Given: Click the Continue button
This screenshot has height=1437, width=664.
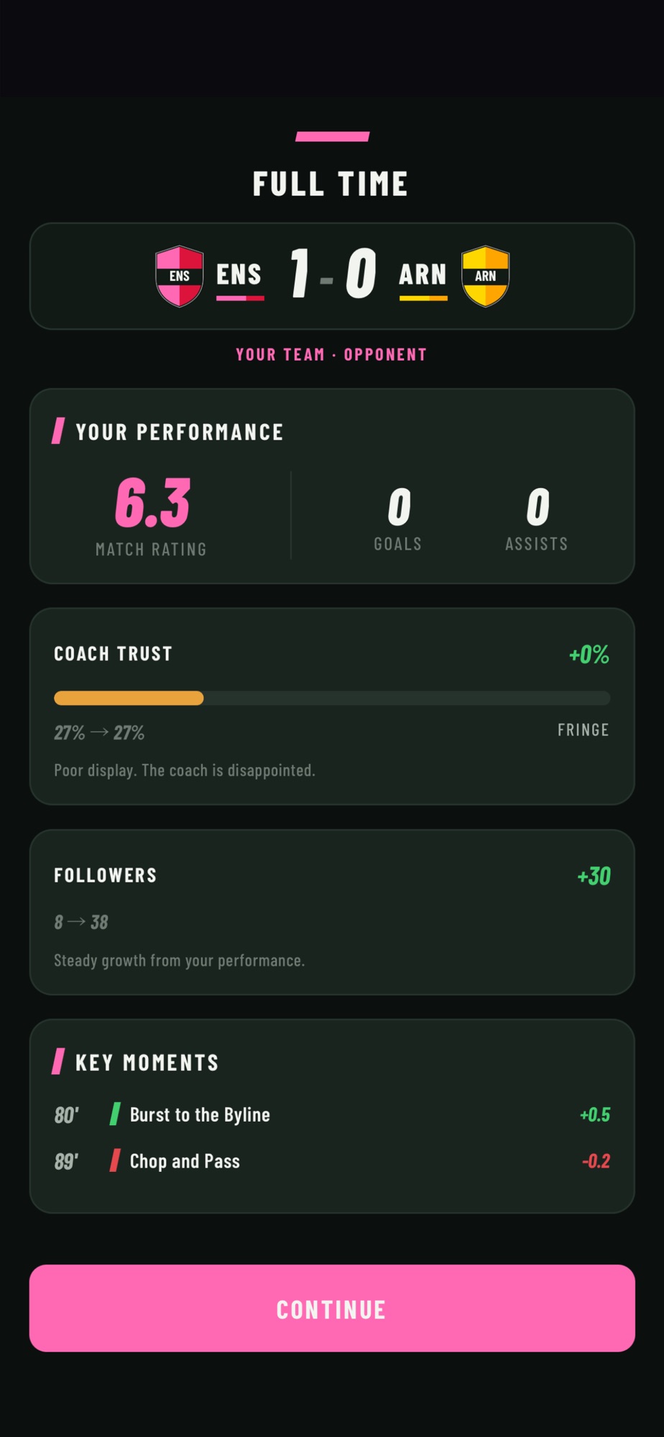Looking at the screenshot, I should 332,1308.
